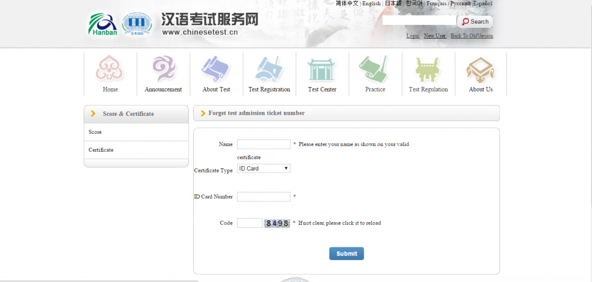Select Certificate in the sidebar menu
The width and height of the screenshot is (592, 282).
pyautogui.click(x=101, y=150)
